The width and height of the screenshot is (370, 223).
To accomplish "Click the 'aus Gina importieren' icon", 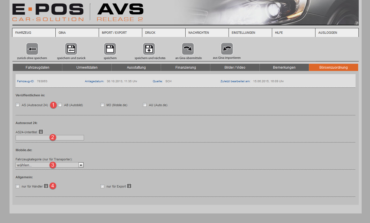I will click(227, 49).
